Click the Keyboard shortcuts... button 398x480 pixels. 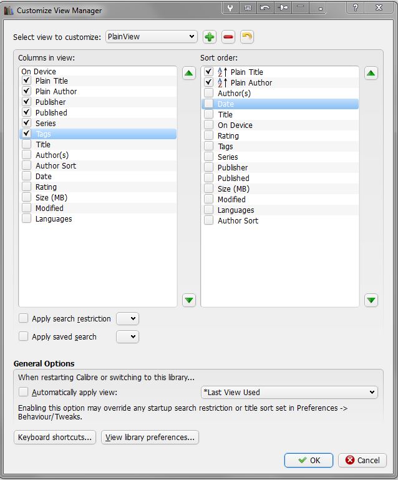pos(56,437)
